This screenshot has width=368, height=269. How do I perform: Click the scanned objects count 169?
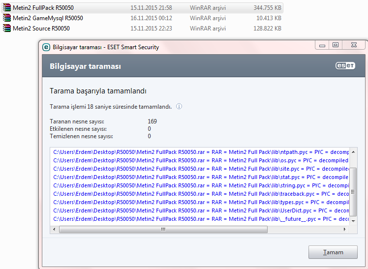click(152, 121)
